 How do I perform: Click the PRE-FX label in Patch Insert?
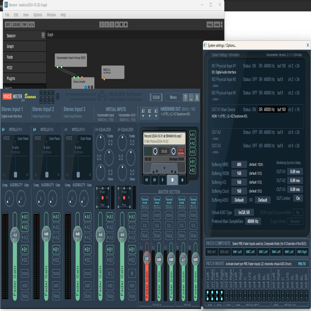tap(302, 264)
